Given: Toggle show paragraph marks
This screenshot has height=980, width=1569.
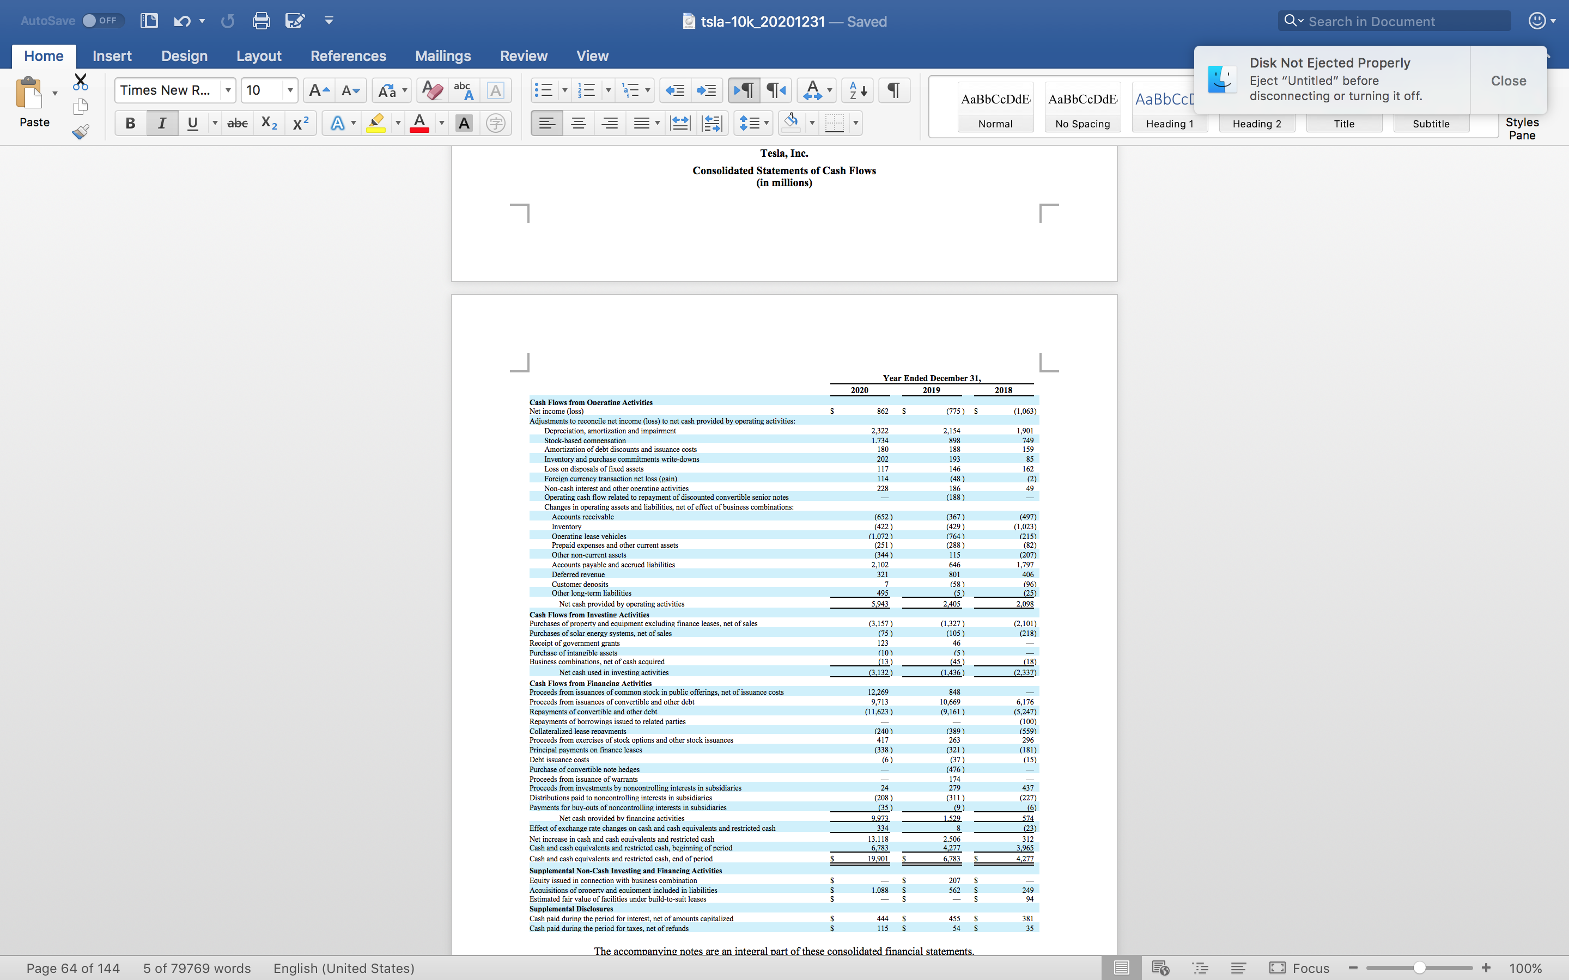Looking at the screenshot, I should [893, 90].
